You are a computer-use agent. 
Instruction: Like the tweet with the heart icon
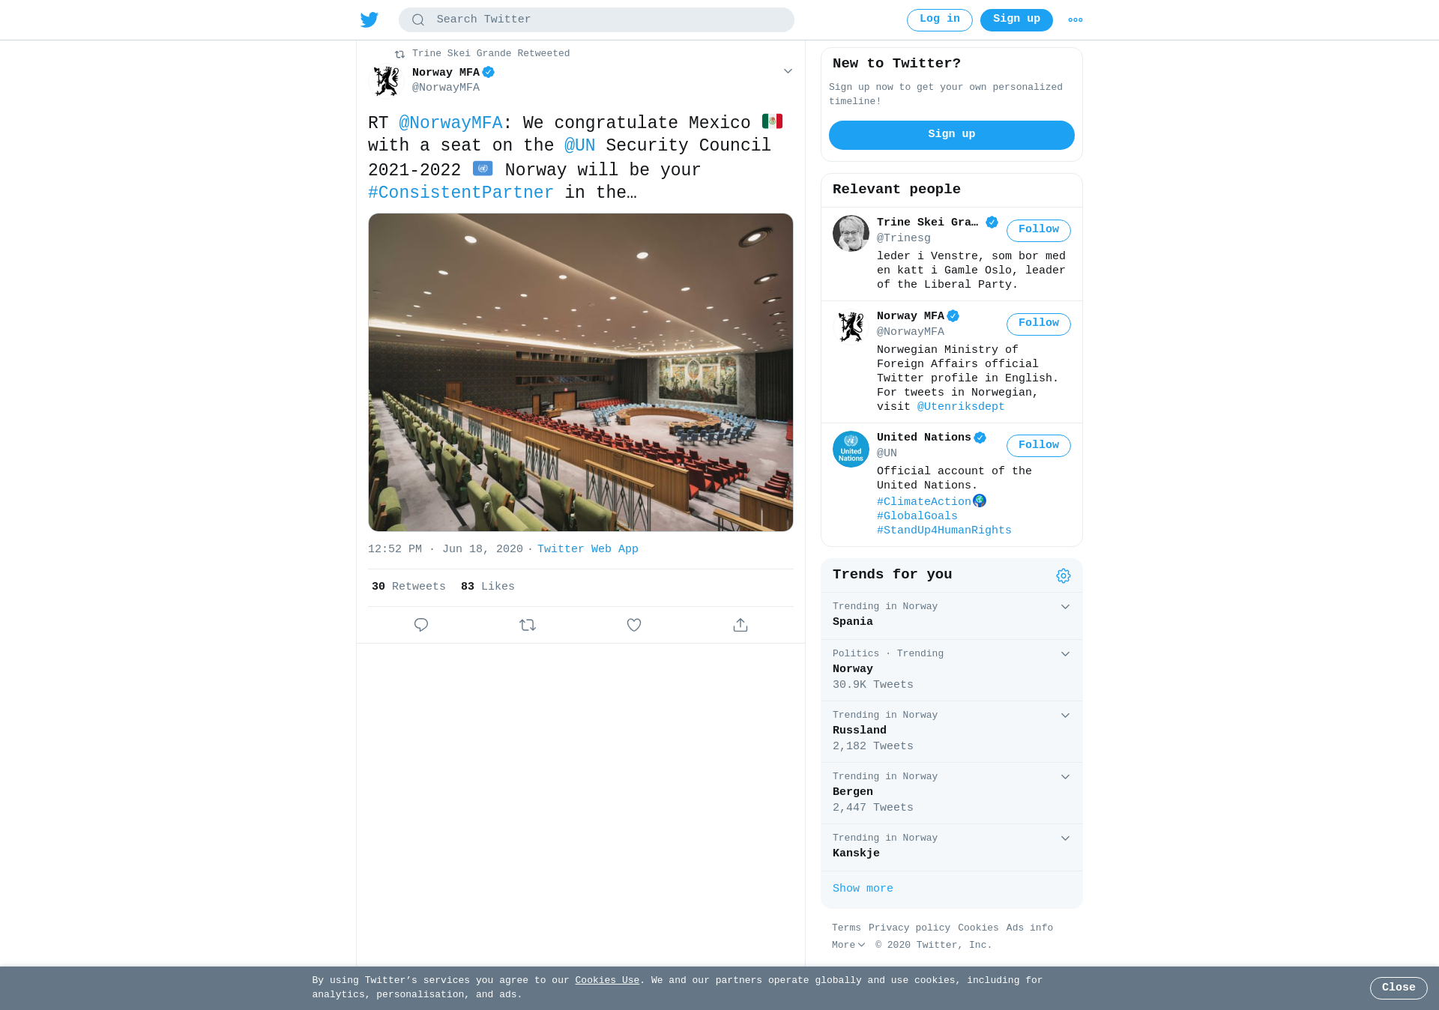coord(634,625)
